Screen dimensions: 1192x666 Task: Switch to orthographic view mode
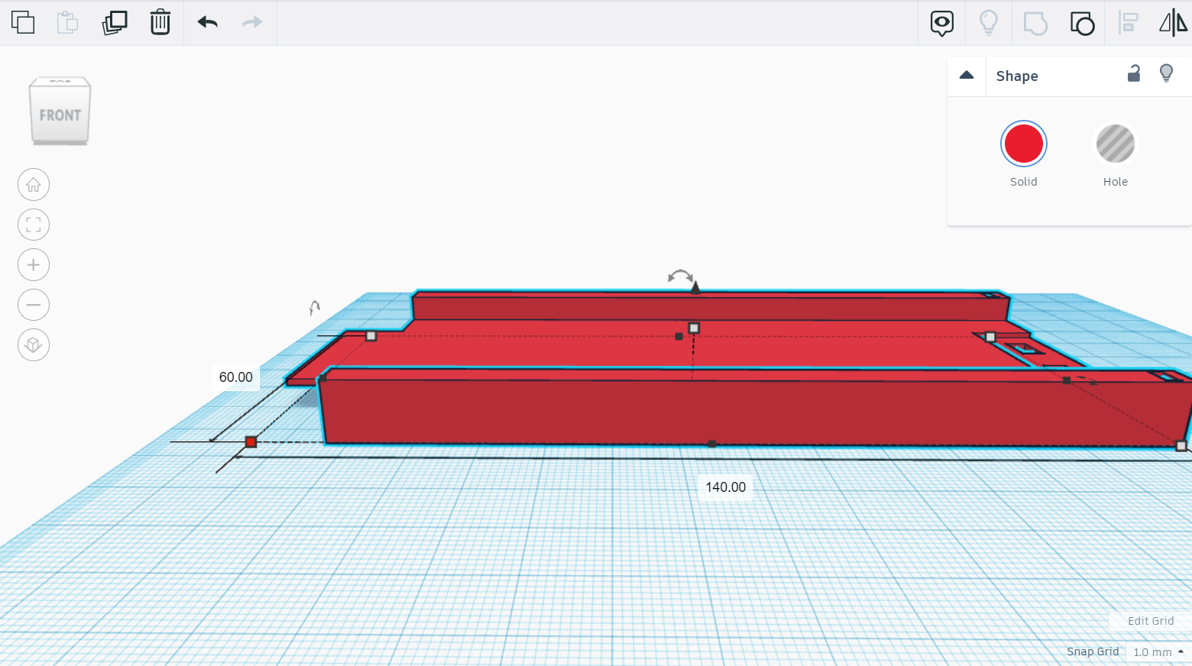click(33, 344)
